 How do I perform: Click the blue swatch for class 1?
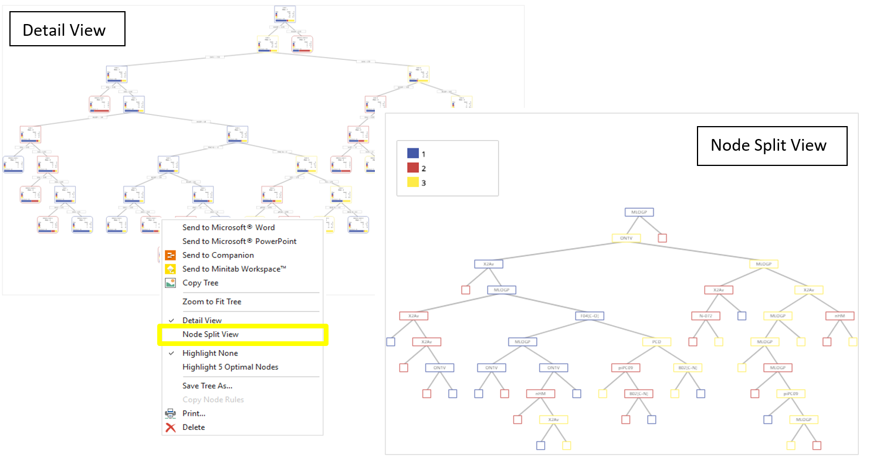[x=413, y=153]
